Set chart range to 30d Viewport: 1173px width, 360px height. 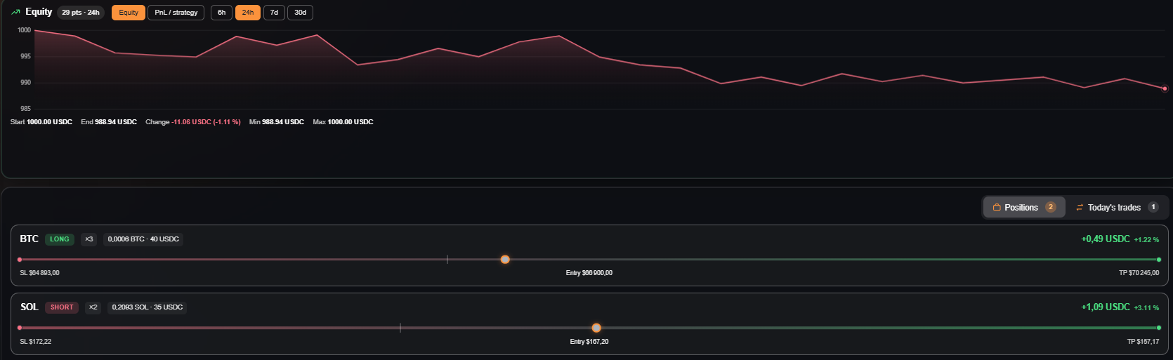tap(300, 13)
